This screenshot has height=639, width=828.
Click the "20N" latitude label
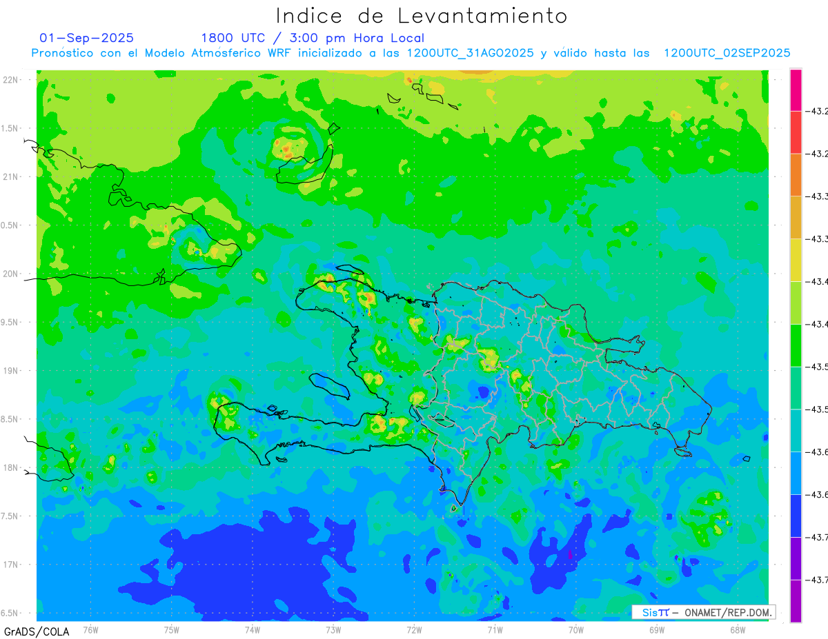pyautogui.click(x=12, y=274)
